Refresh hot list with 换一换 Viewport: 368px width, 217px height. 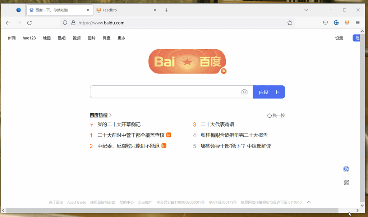[276, 116]
